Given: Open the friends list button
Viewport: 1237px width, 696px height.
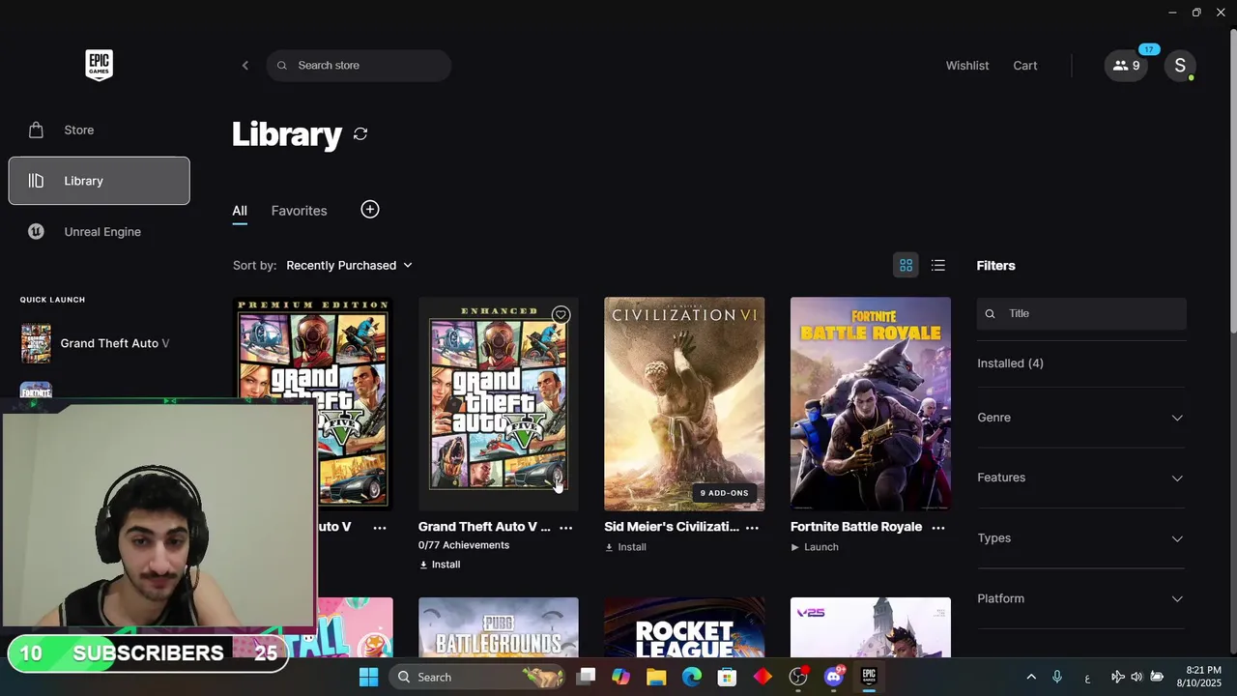Looking at the screenshot, I should (x=1126, y=66).
